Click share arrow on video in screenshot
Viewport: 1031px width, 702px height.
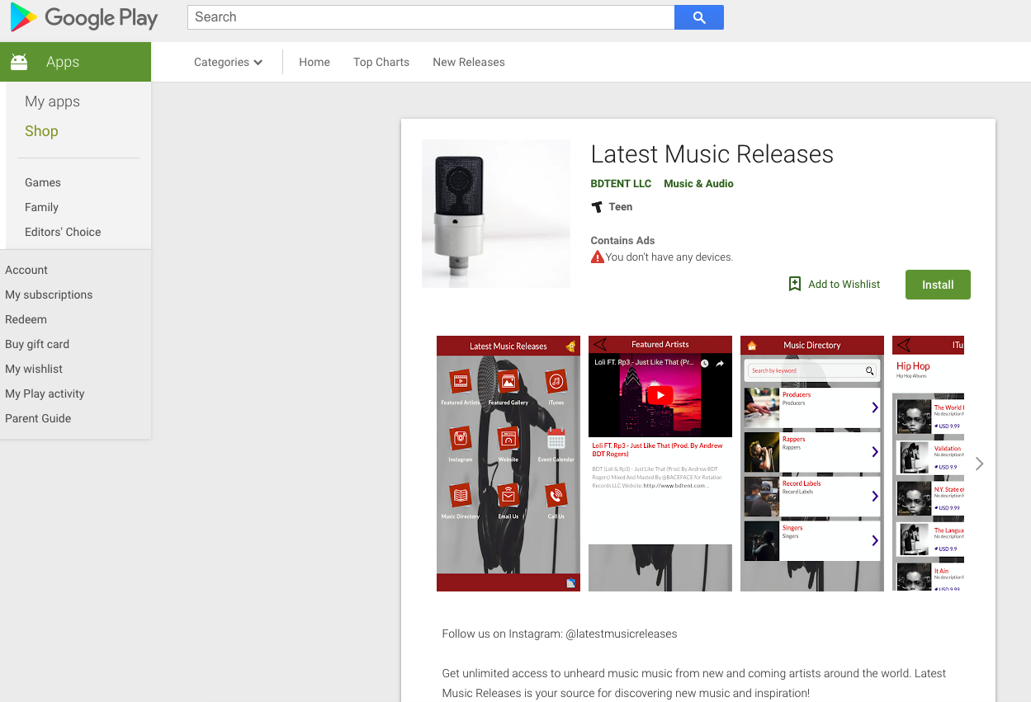click(x=720, y=363)
